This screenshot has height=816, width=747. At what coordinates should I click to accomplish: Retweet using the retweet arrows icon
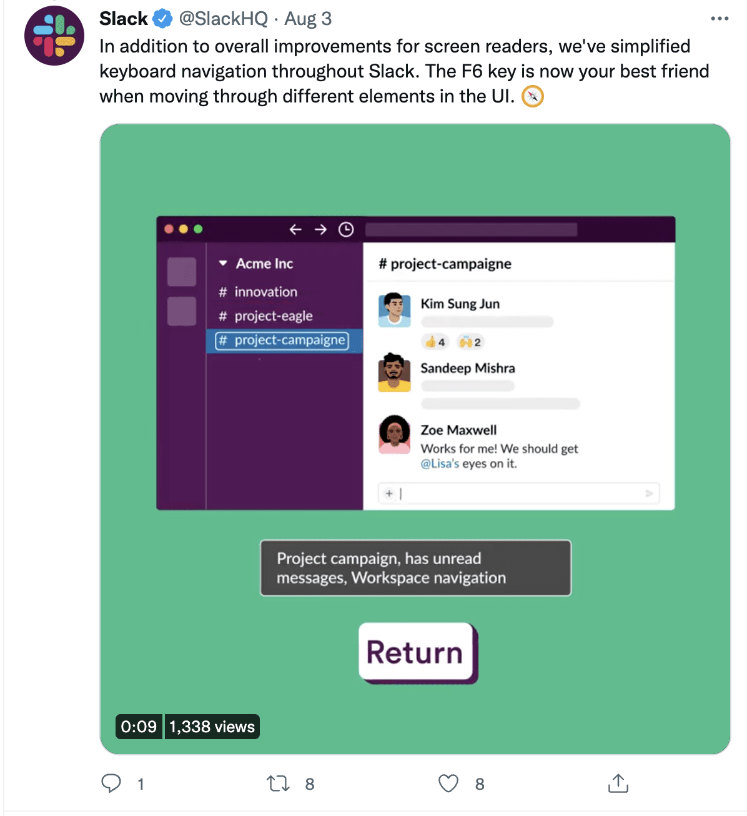(x=278, y=783)
